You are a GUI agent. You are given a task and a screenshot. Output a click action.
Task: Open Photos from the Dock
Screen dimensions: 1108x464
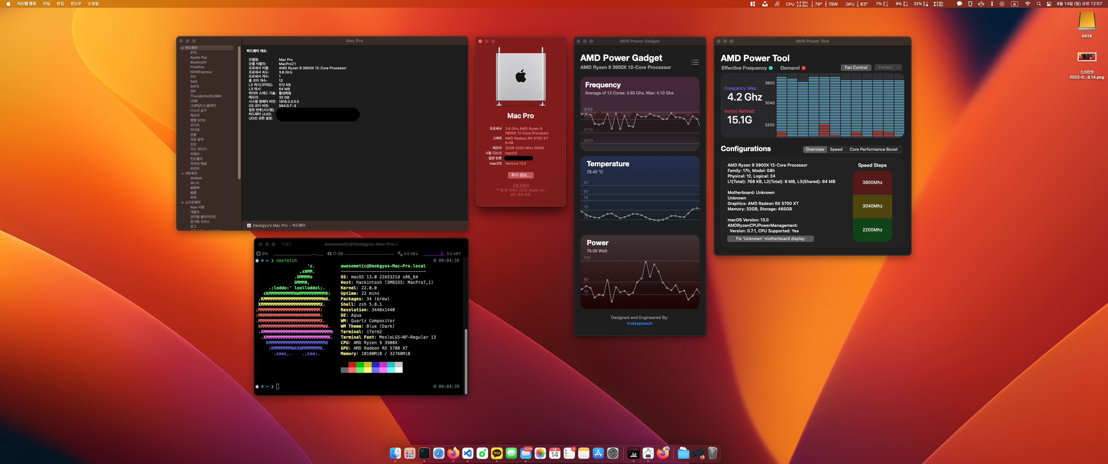point(540,453)
